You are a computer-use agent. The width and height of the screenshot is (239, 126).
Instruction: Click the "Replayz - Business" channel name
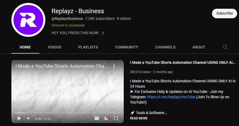coord(78,11)
